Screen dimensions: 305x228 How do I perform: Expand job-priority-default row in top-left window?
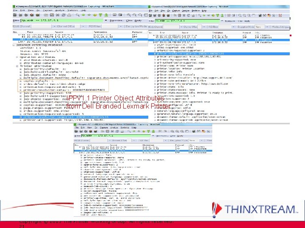click(x=21, y=69)
